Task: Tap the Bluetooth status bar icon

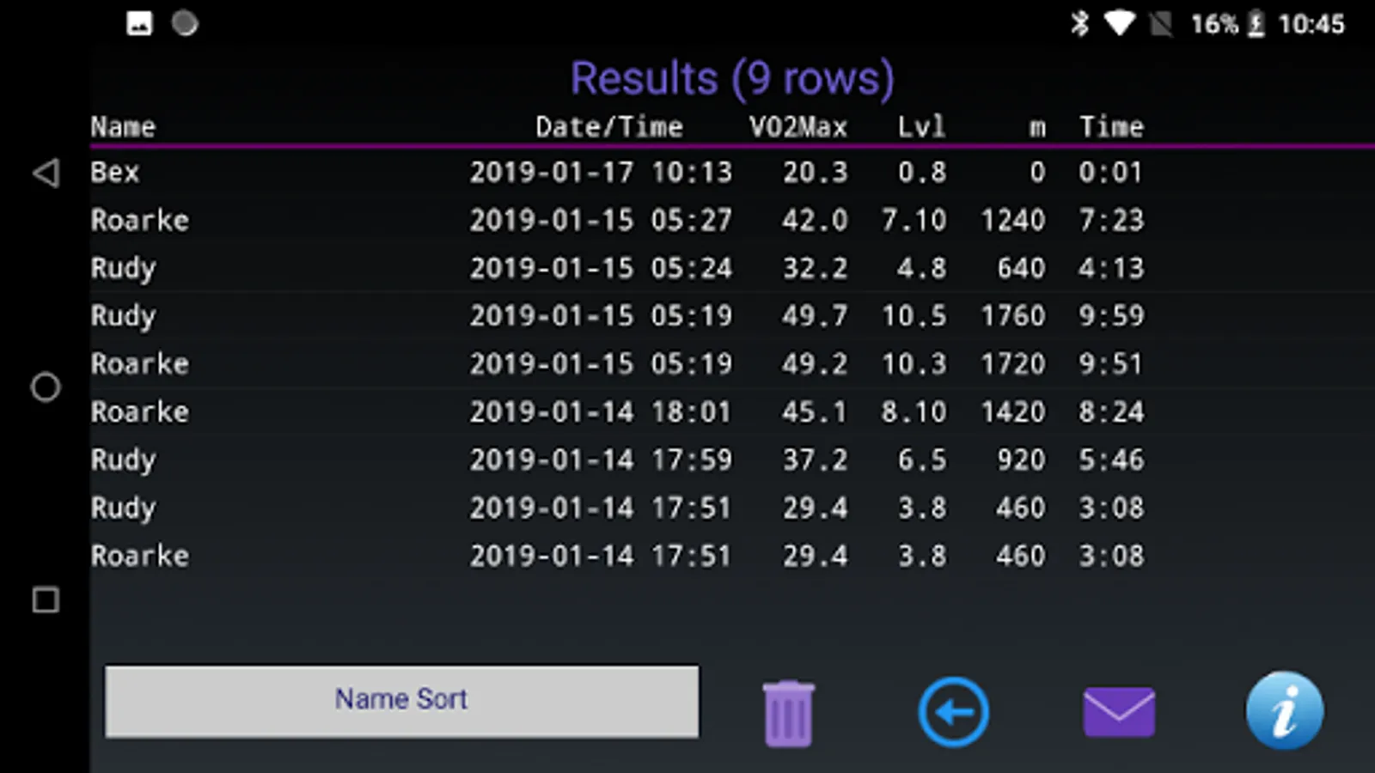Action: coord(1079,23)
